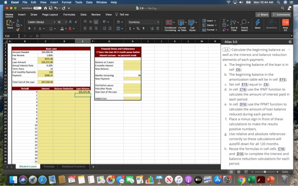298x186 pixels.
Task: Click Decrease Indent icon
Action: pos(104,28)
